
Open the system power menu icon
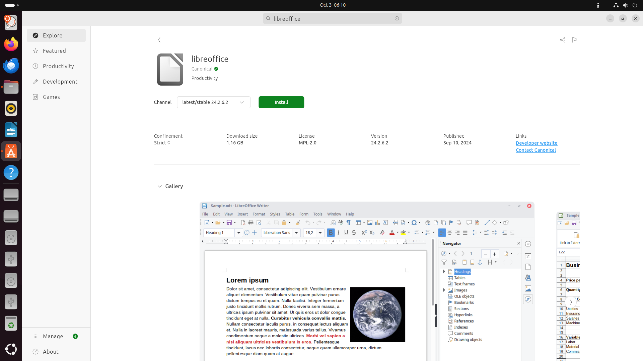coord(635,5)
